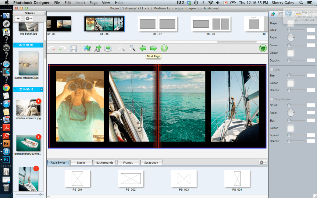Enable the Line checkbox
317x198 pixels.
[x=272, y=70]
